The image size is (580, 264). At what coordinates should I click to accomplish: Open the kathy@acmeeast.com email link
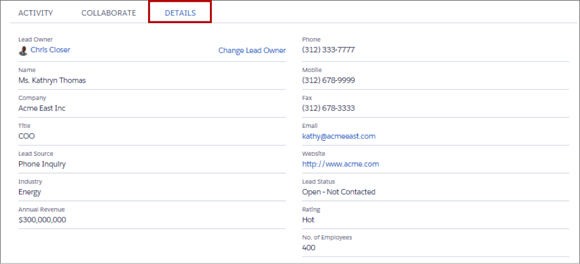click(338, 136)
